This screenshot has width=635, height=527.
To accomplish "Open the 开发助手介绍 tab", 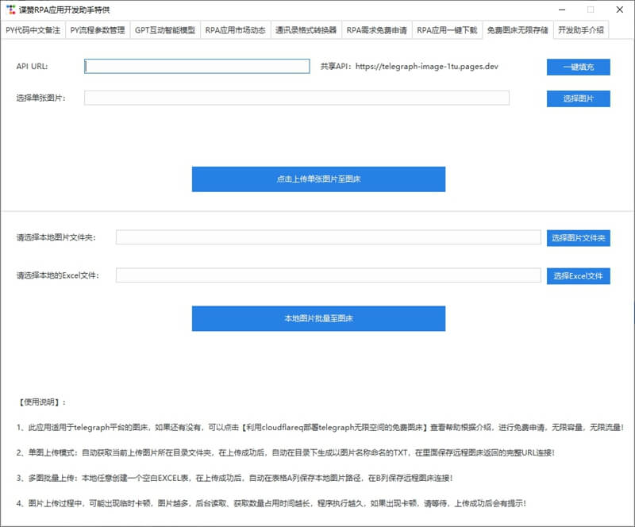I will click(581, 30).
